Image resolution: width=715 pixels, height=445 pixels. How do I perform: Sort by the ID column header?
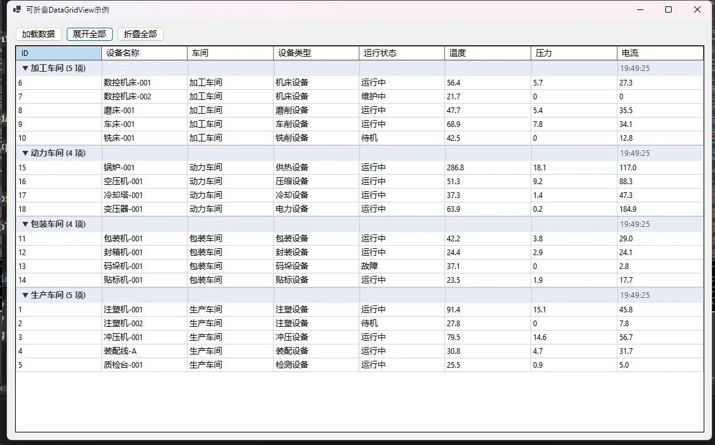pos(59,53)
